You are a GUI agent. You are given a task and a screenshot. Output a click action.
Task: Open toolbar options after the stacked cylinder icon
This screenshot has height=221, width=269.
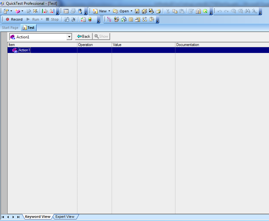[98, 20]
